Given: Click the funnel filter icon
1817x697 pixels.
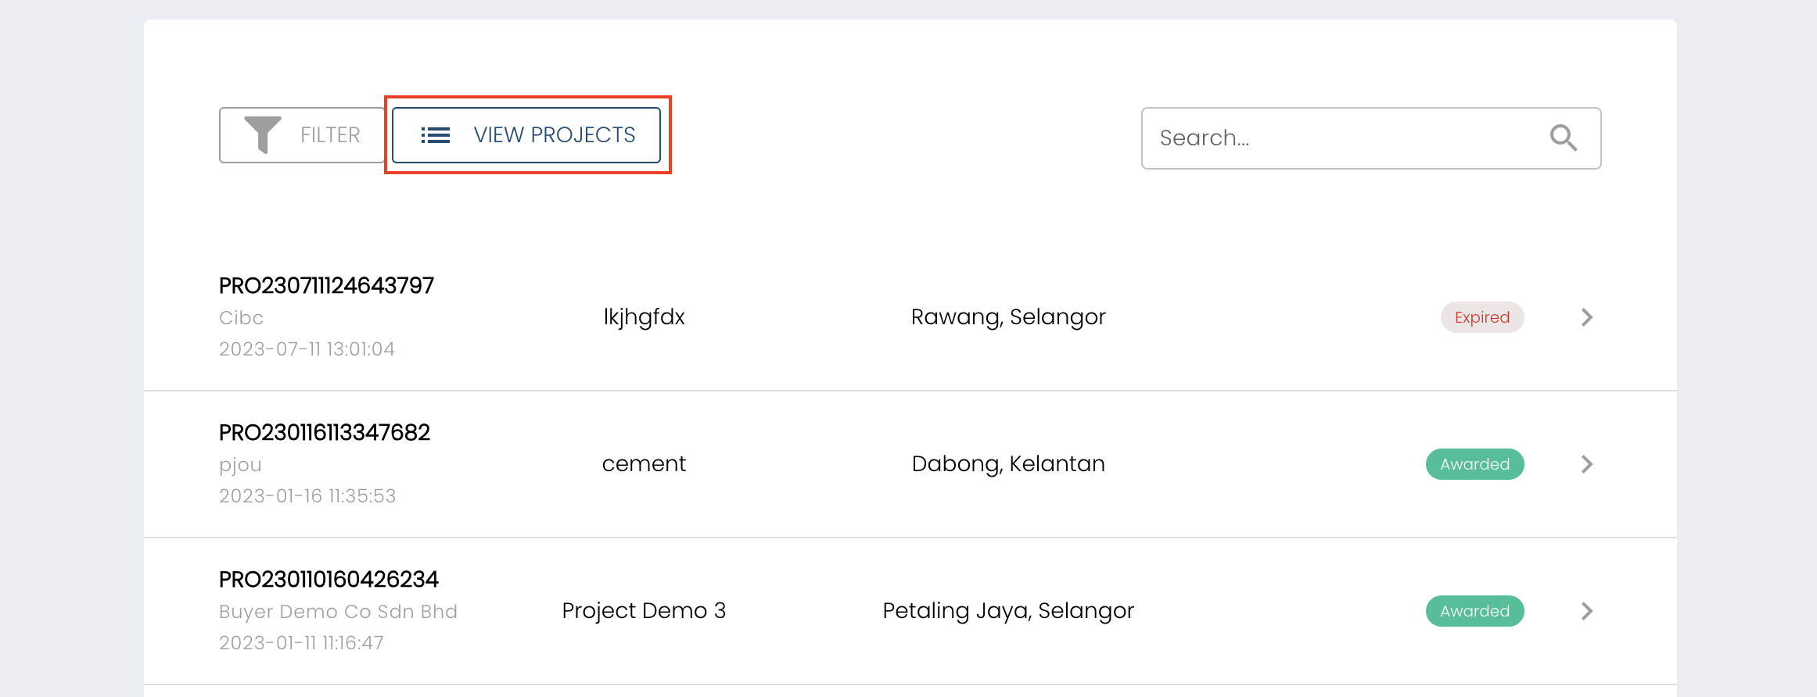Looking at the screenshot, I should pos(262,134).
